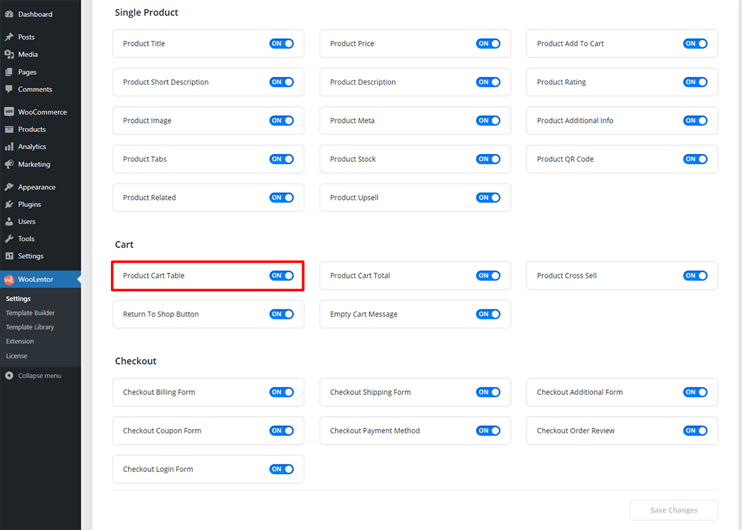Viewport: 742px width, 530px height.
Task: Toggle the Product Upsell switch
Action: 488,198
